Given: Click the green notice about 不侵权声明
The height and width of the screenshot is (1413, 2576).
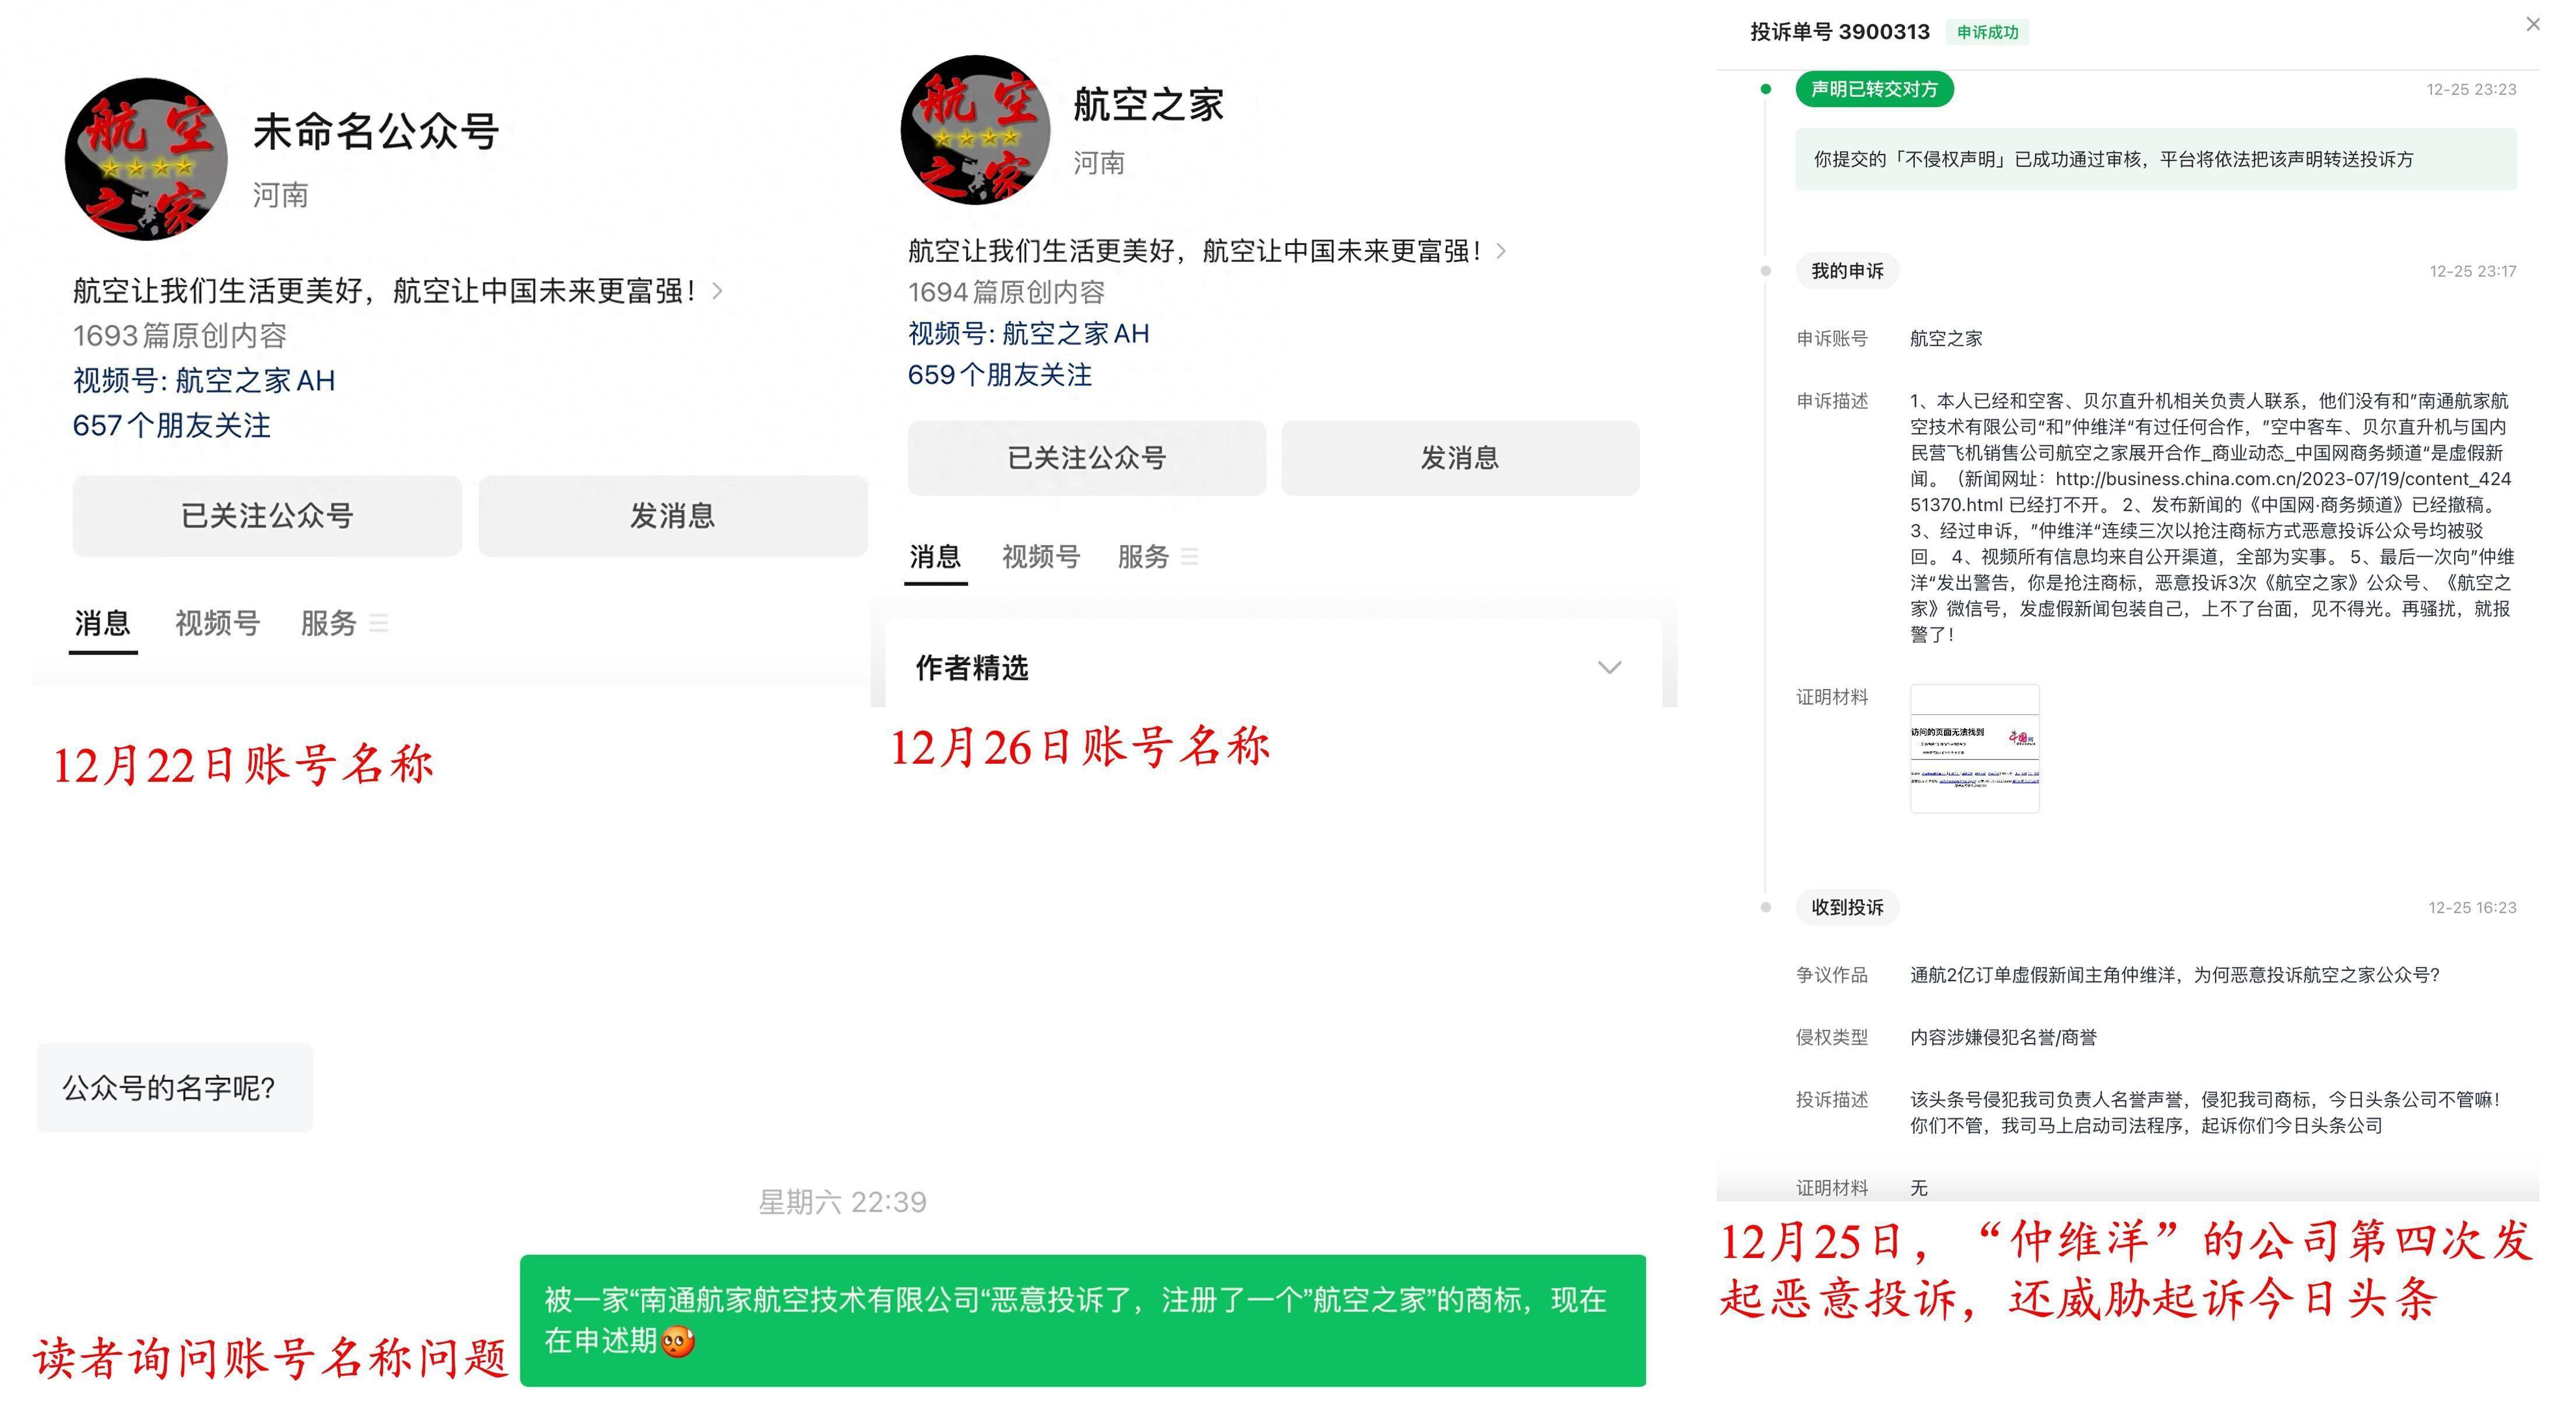Looking at the screenshot, I should click(2156, 159).
